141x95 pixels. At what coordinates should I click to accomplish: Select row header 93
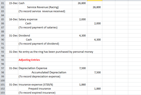[x=3, y=52]
